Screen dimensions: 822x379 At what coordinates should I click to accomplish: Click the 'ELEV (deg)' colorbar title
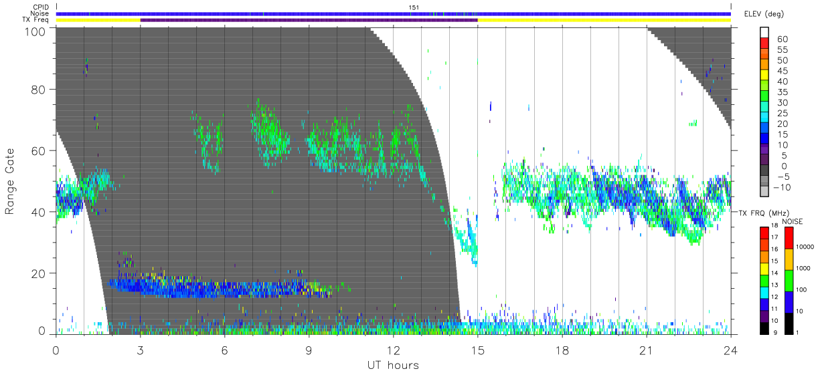(x=764, y=14)
